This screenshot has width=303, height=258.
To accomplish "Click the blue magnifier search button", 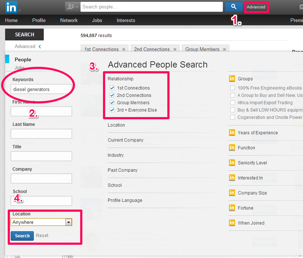I will 234,7.
